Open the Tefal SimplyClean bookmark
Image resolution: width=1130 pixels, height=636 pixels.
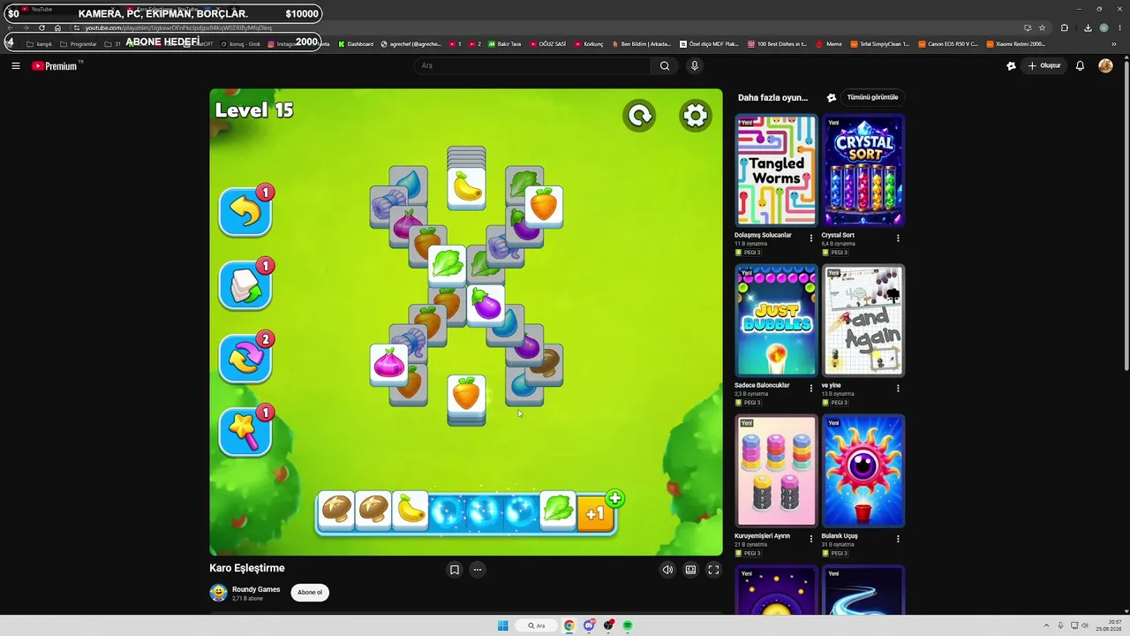(x=879, y=44)
